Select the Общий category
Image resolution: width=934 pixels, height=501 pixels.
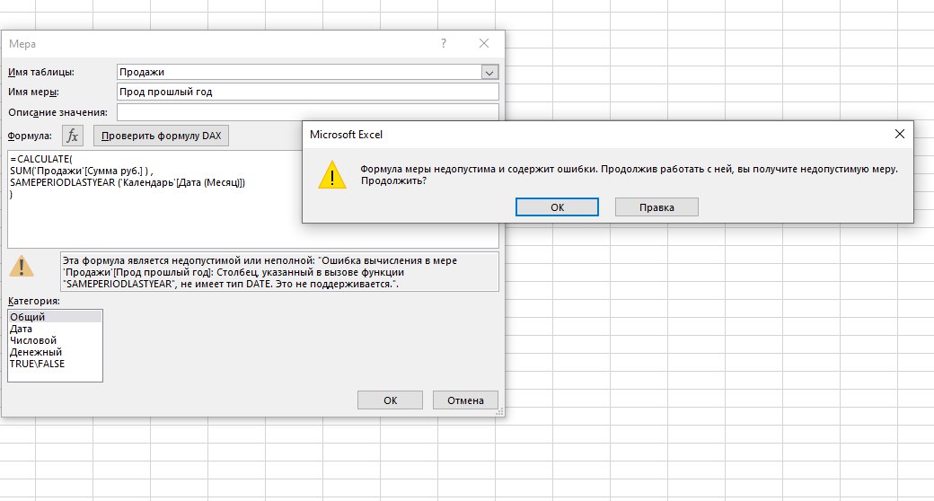point(55,317)
